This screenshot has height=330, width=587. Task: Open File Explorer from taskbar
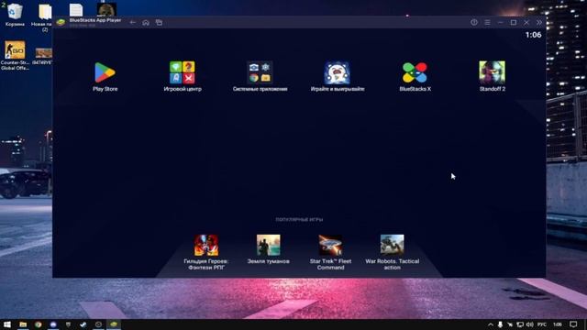pos(23,324)
